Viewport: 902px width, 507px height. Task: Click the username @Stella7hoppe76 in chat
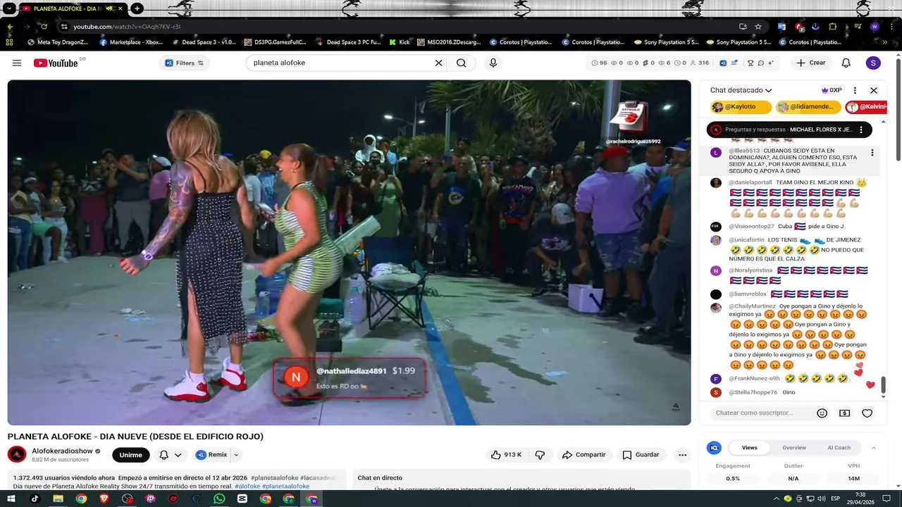[x=753, y=392]
